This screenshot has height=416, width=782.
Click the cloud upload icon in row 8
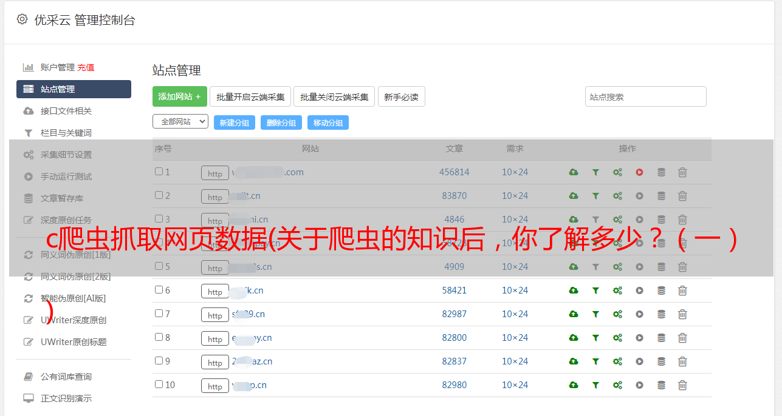[x=574, y=338]
